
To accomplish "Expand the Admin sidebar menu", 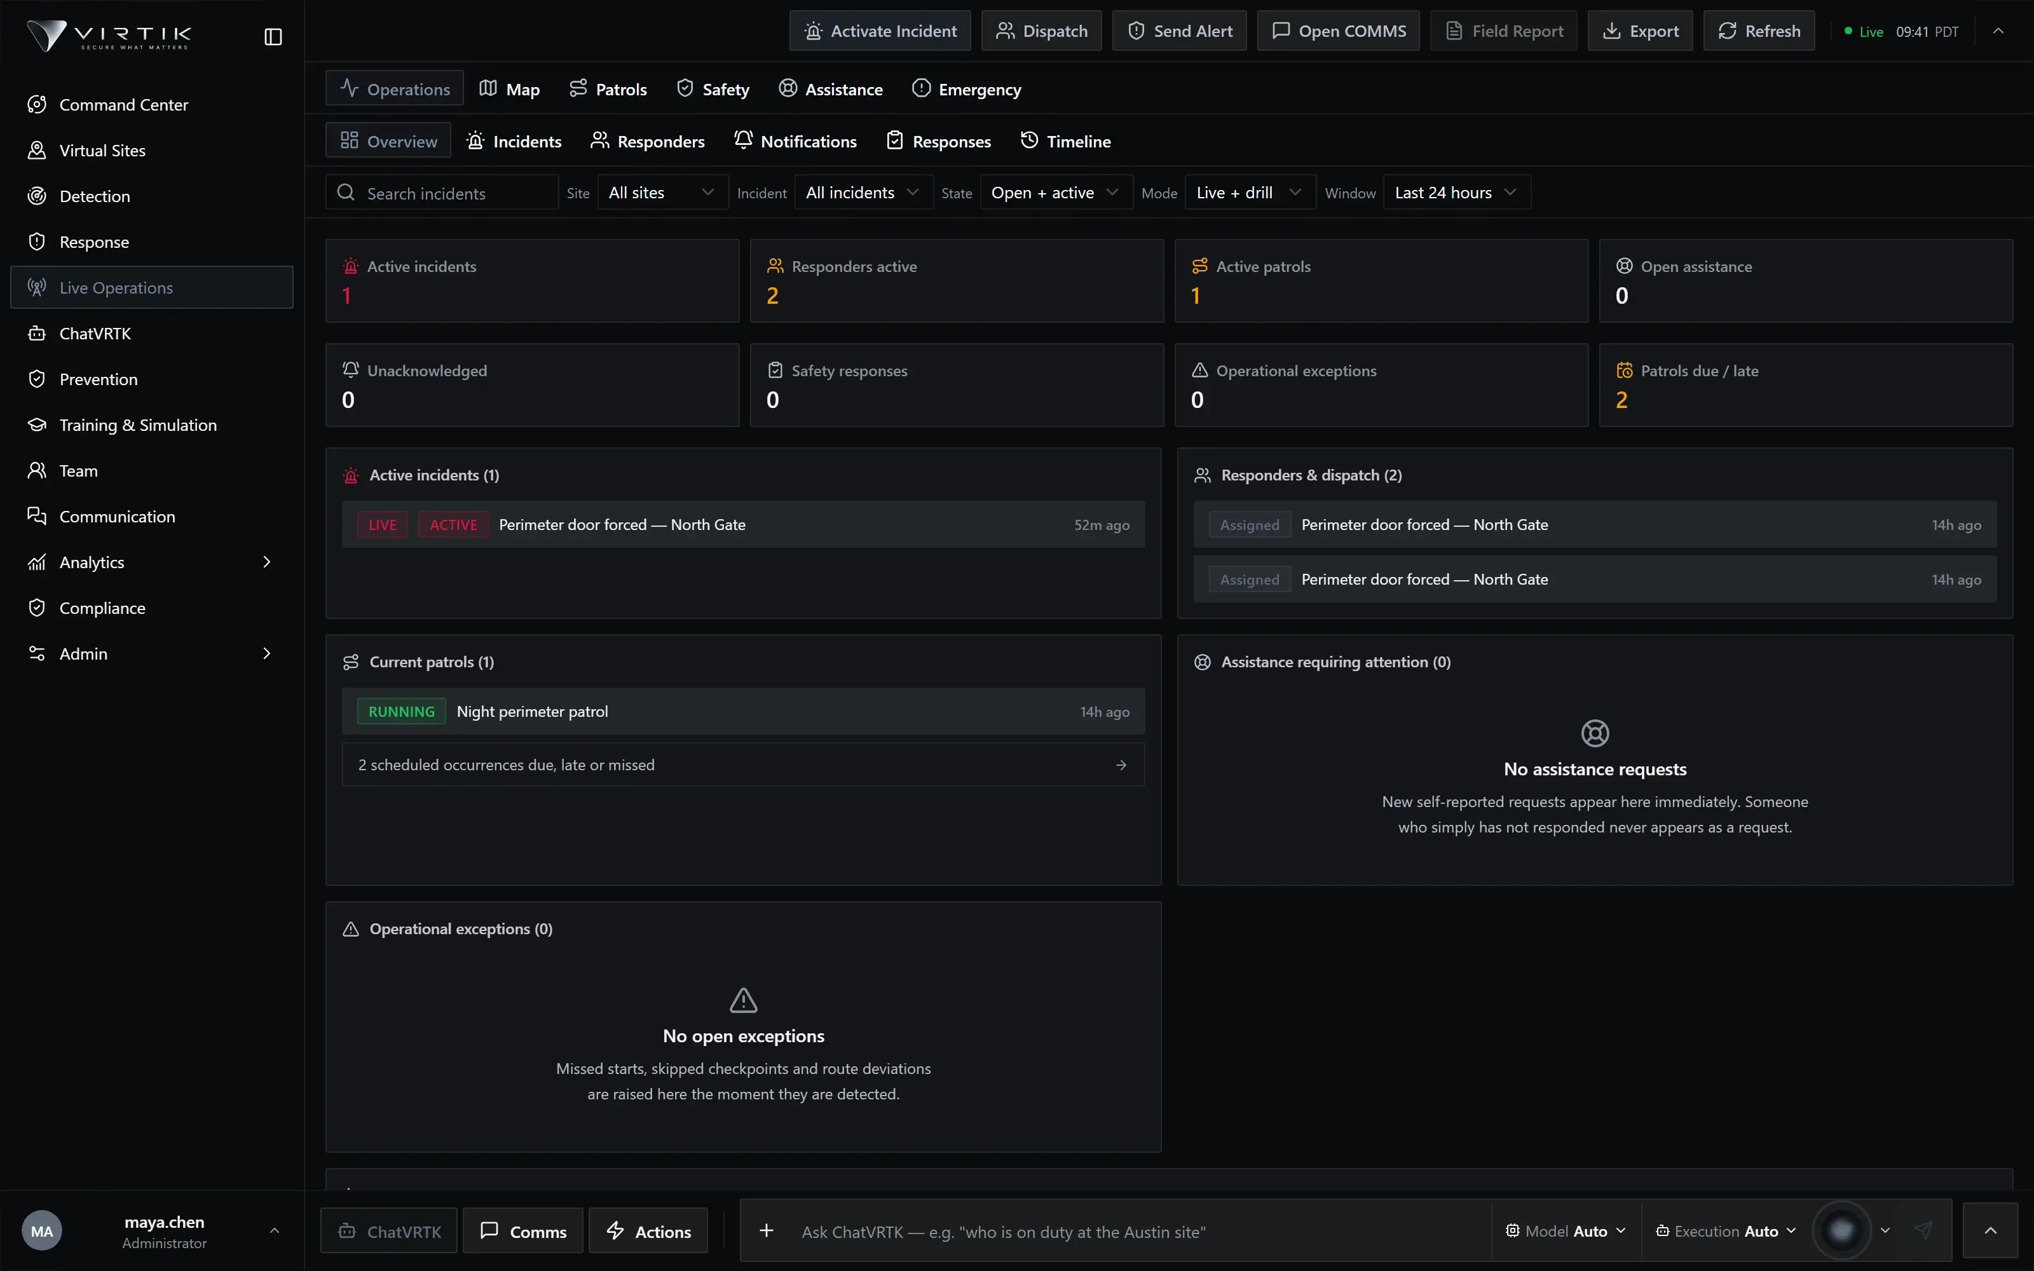I will point(151,654).
